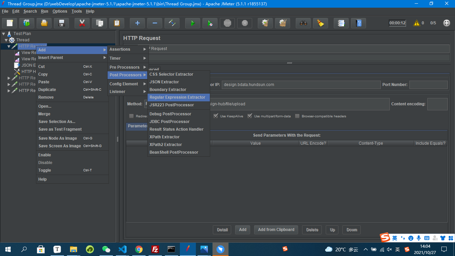455x256 pixels.
Task: Click the Detail button below parameters
Action: (222, 230)
